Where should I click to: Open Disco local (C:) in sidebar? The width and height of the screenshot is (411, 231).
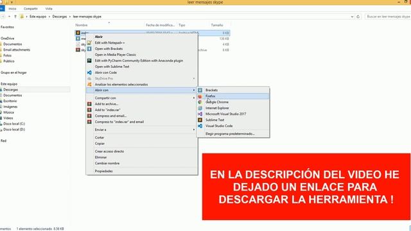click(14, 124)
